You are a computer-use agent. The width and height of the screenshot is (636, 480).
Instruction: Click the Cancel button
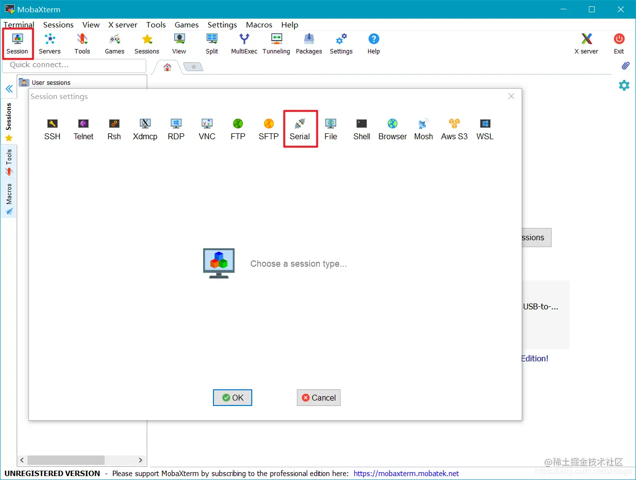coord(318,398)
